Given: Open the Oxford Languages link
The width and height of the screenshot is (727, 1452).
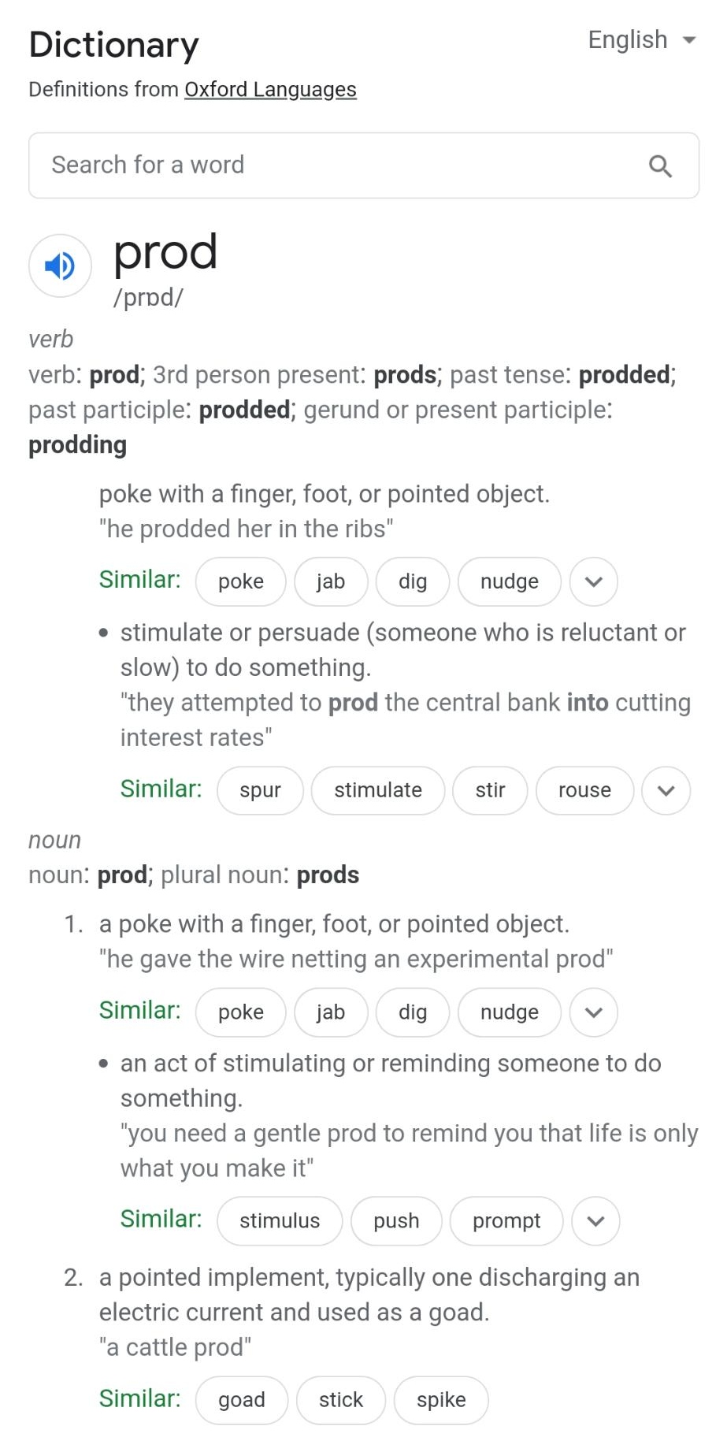Looking at the screenshot, I should coord(270,90).
